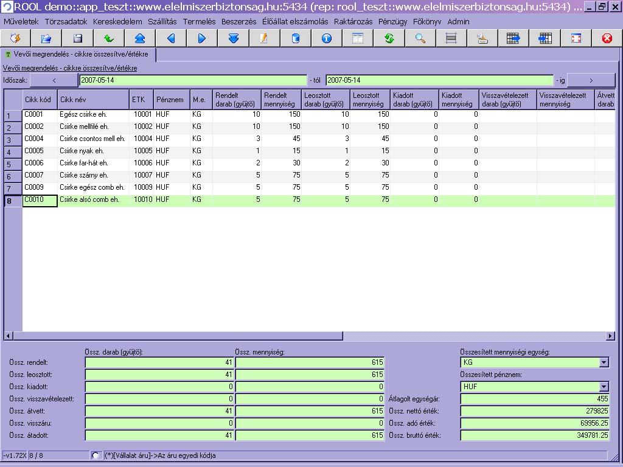
Task: Click the 'Csirke szárny eh.' cell
Action: (93, 175)
